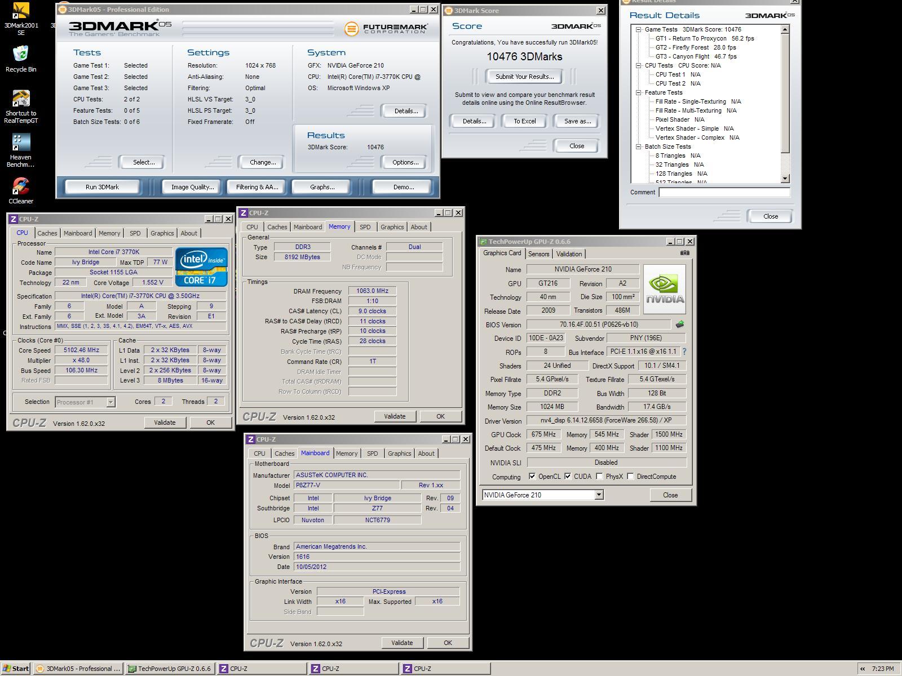Viewport: 902px width, 676px height.
Task: Click the DRAM Frequency 1063.0 MHz value
Action: point(372,291)
